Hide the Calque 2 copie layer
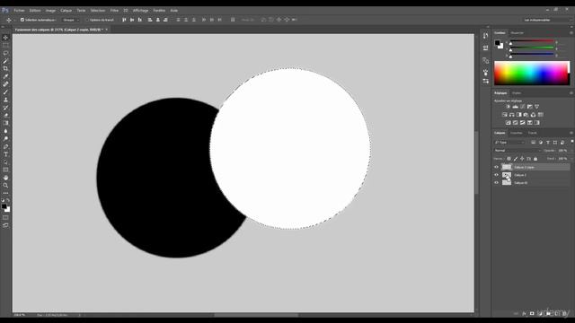Image resolution: width=575 pixels, height=323 pixels. (x=497, y=167)
